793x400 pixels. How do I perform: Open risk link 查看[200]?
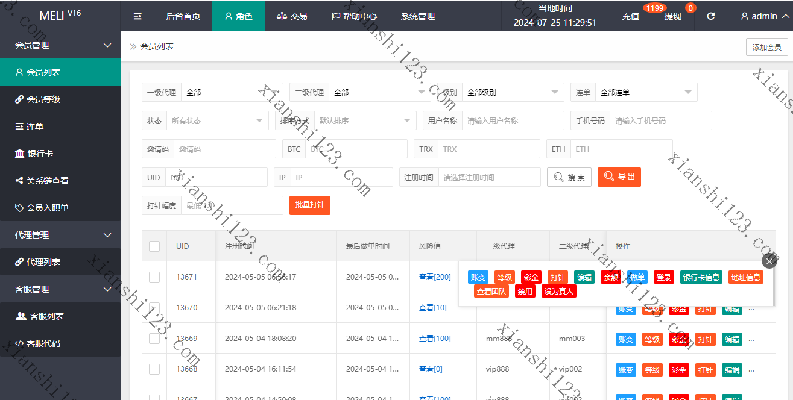(435, 277)
